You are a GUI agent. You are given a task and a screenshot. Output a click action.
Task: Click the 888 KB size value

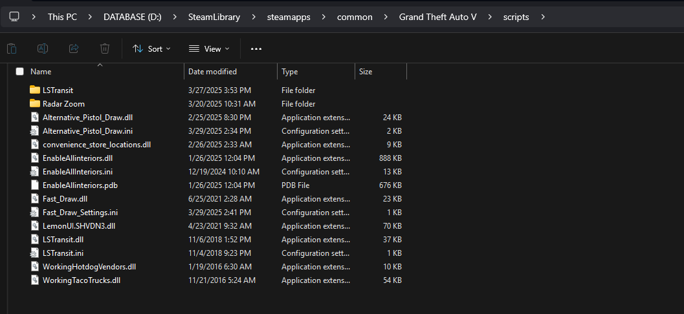click(x=390, y=158)
